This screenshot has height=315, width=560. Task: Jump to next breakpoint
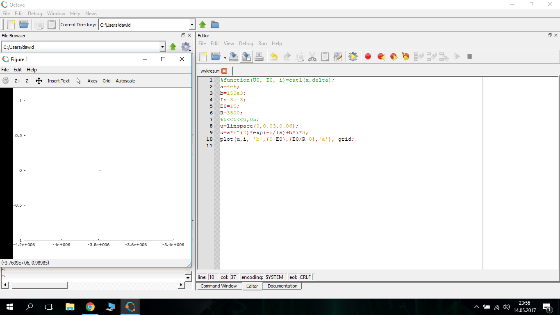click(x=394, y=57)
